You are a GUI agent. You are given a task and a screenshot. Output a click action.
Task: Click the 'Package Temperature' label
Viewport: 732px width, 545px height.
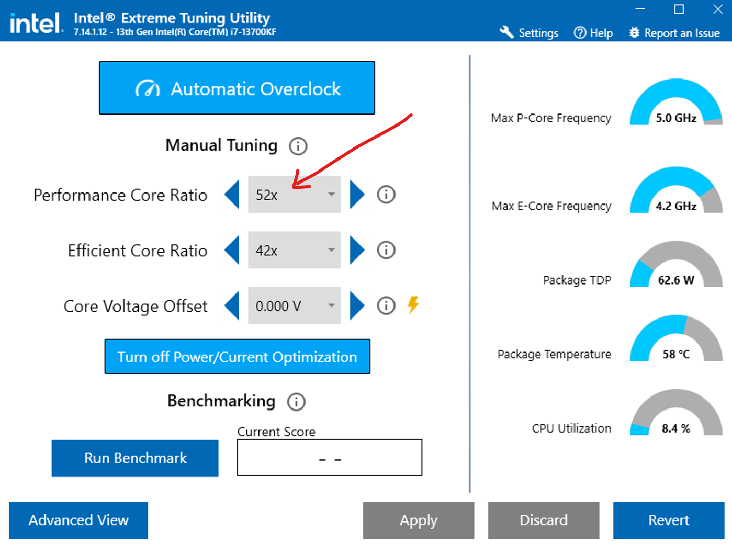point(554,355)
